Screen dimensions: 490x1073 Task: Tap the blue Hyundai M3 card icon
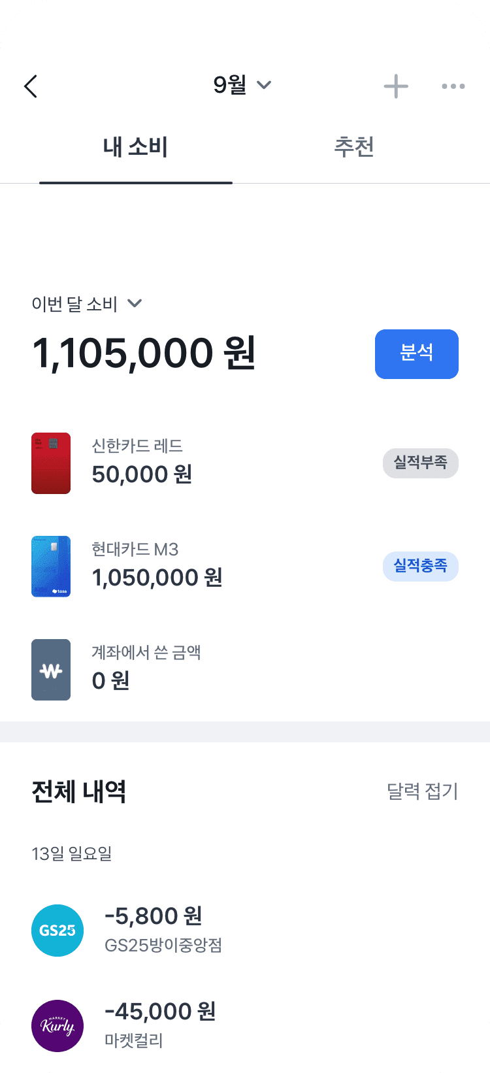[51, 566]
